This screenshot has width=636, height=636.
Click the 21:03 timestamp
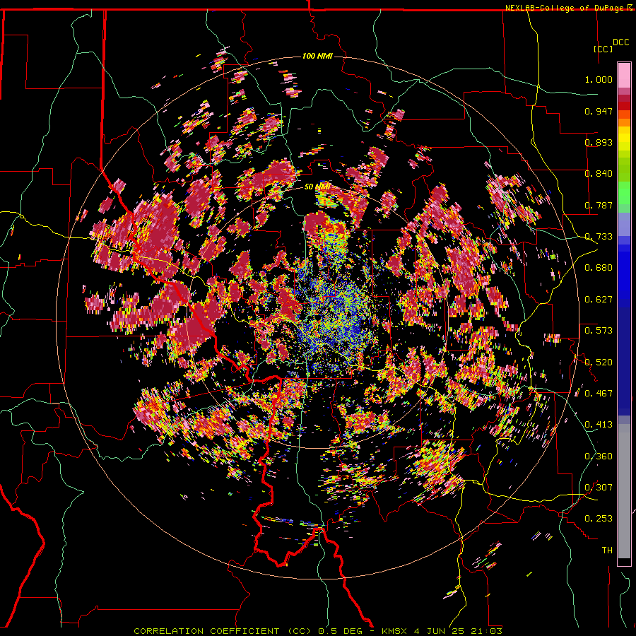click(x=486, y=631)
